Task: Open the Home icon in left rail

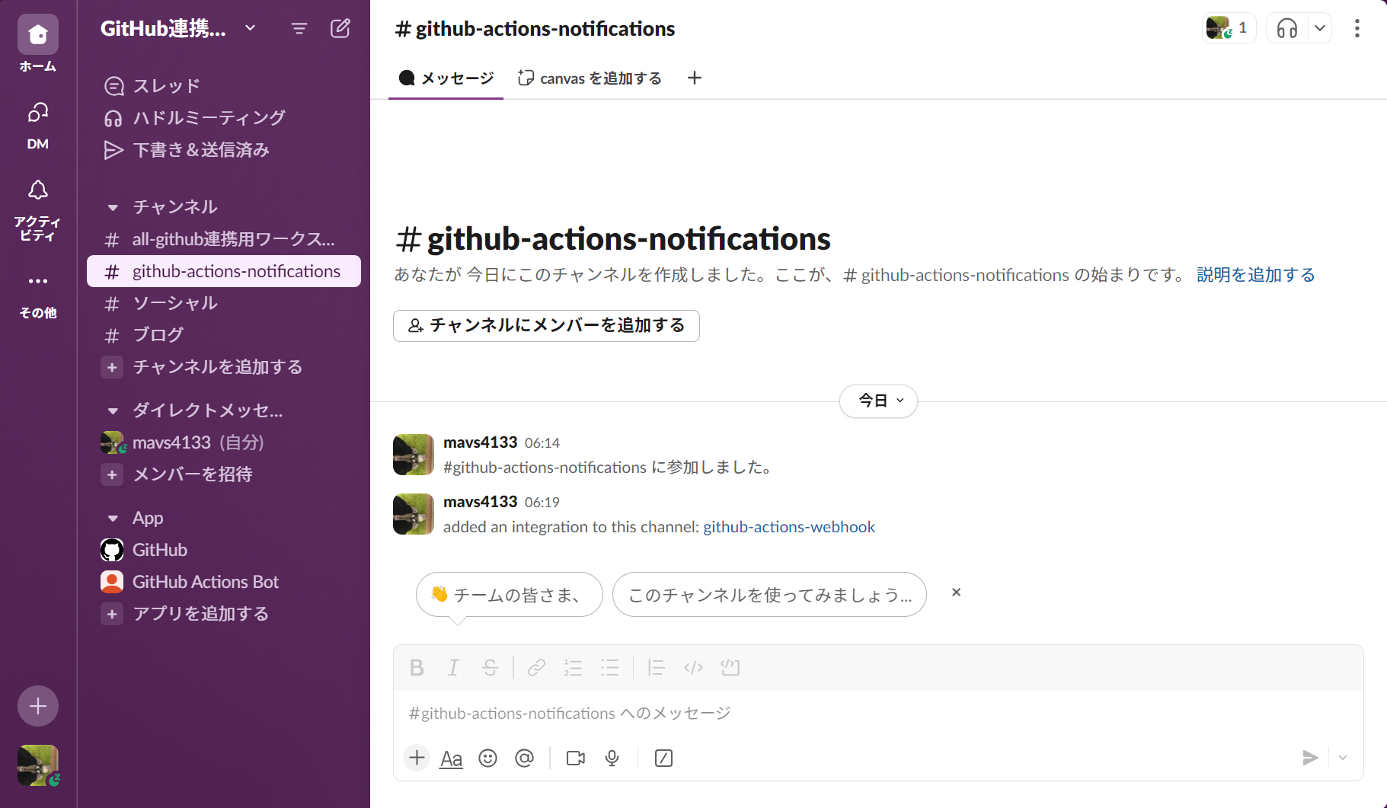Action: coord(38,34)
